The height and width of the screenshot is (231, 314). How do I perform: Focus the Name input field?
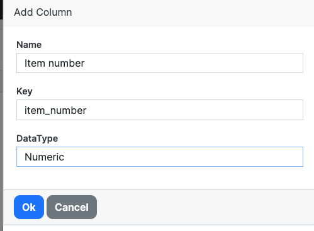pos(160,63)
